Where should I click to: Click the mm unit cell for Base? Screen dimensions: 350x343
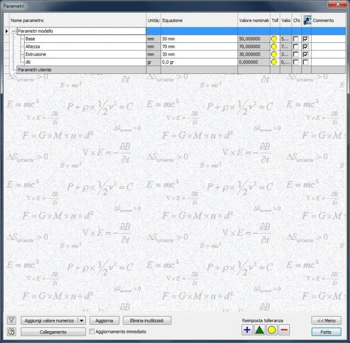pos(154,39)
